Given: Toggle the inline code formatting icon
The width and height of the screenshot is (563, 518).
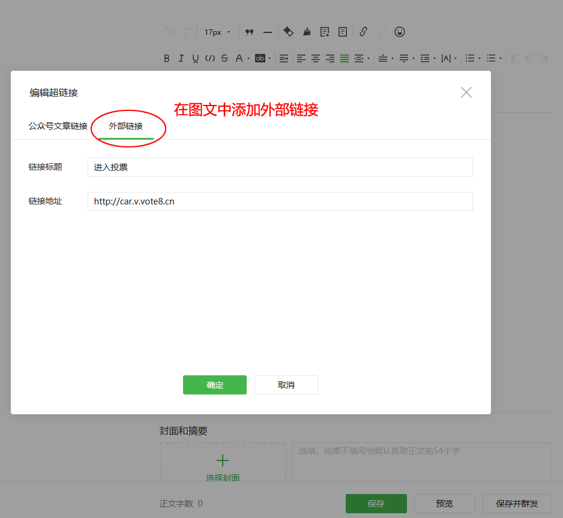Looking at the screenshot, I should click(209, 58).
